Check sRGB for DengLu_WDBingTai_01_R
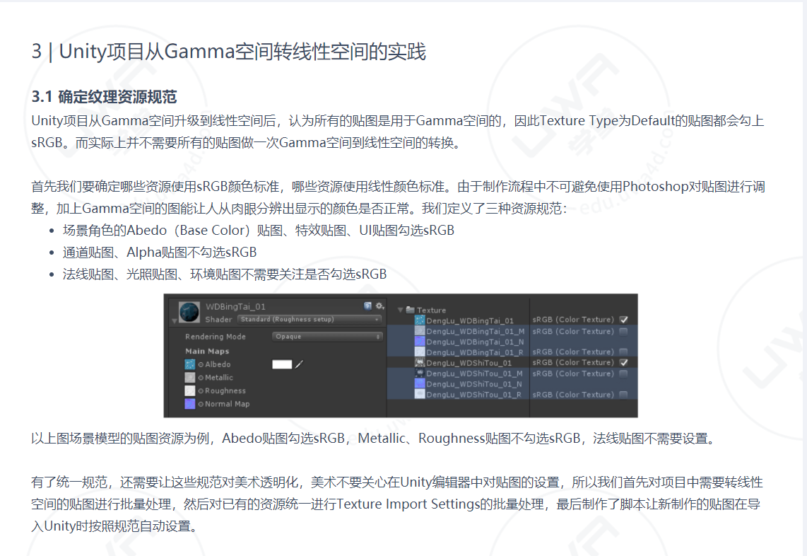Viewport: 807px width, 556px height. click(624, 352)
